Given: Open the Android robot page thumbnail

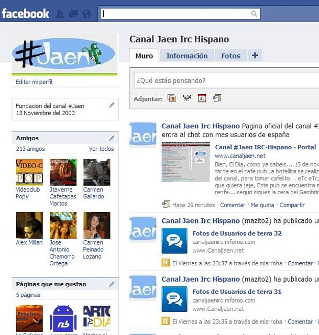Looking at the screenshot, I should pos(63,318).
